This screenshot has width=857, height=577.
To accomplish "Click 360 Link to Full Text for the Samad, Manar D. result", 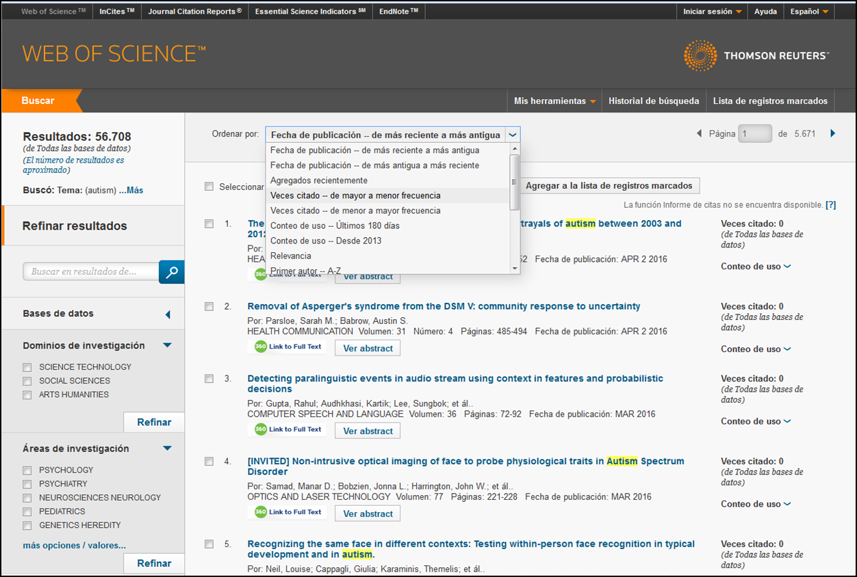I will [x=287, y=512].
